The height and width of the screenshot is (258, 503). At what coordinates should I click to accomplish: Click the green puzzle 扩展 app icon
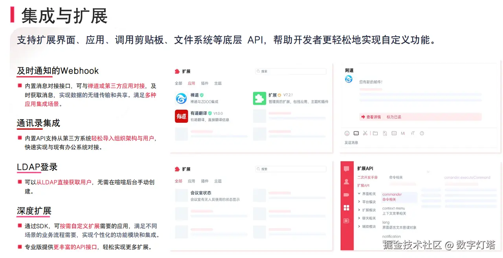259,98
